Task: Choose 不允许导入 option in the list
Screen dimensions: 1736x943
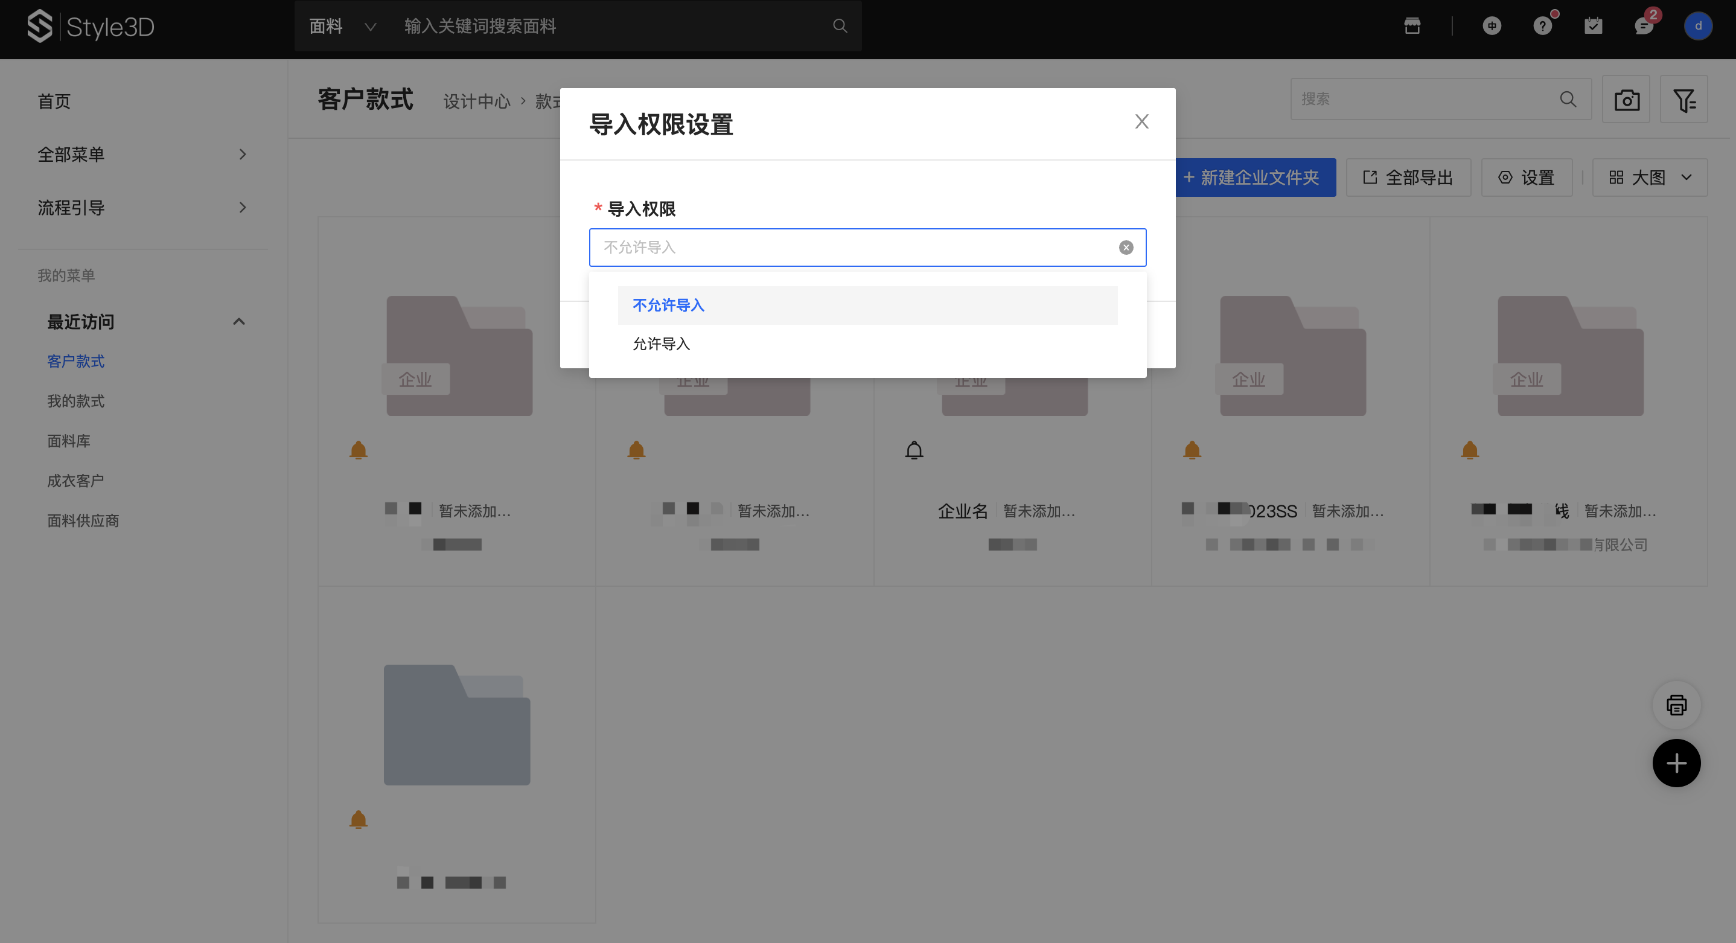Action: pos(668,305)
